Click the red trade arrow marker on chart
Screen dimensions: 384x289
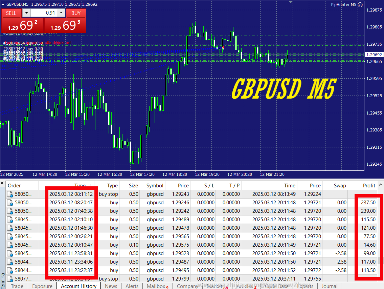(x=223, y=47)
